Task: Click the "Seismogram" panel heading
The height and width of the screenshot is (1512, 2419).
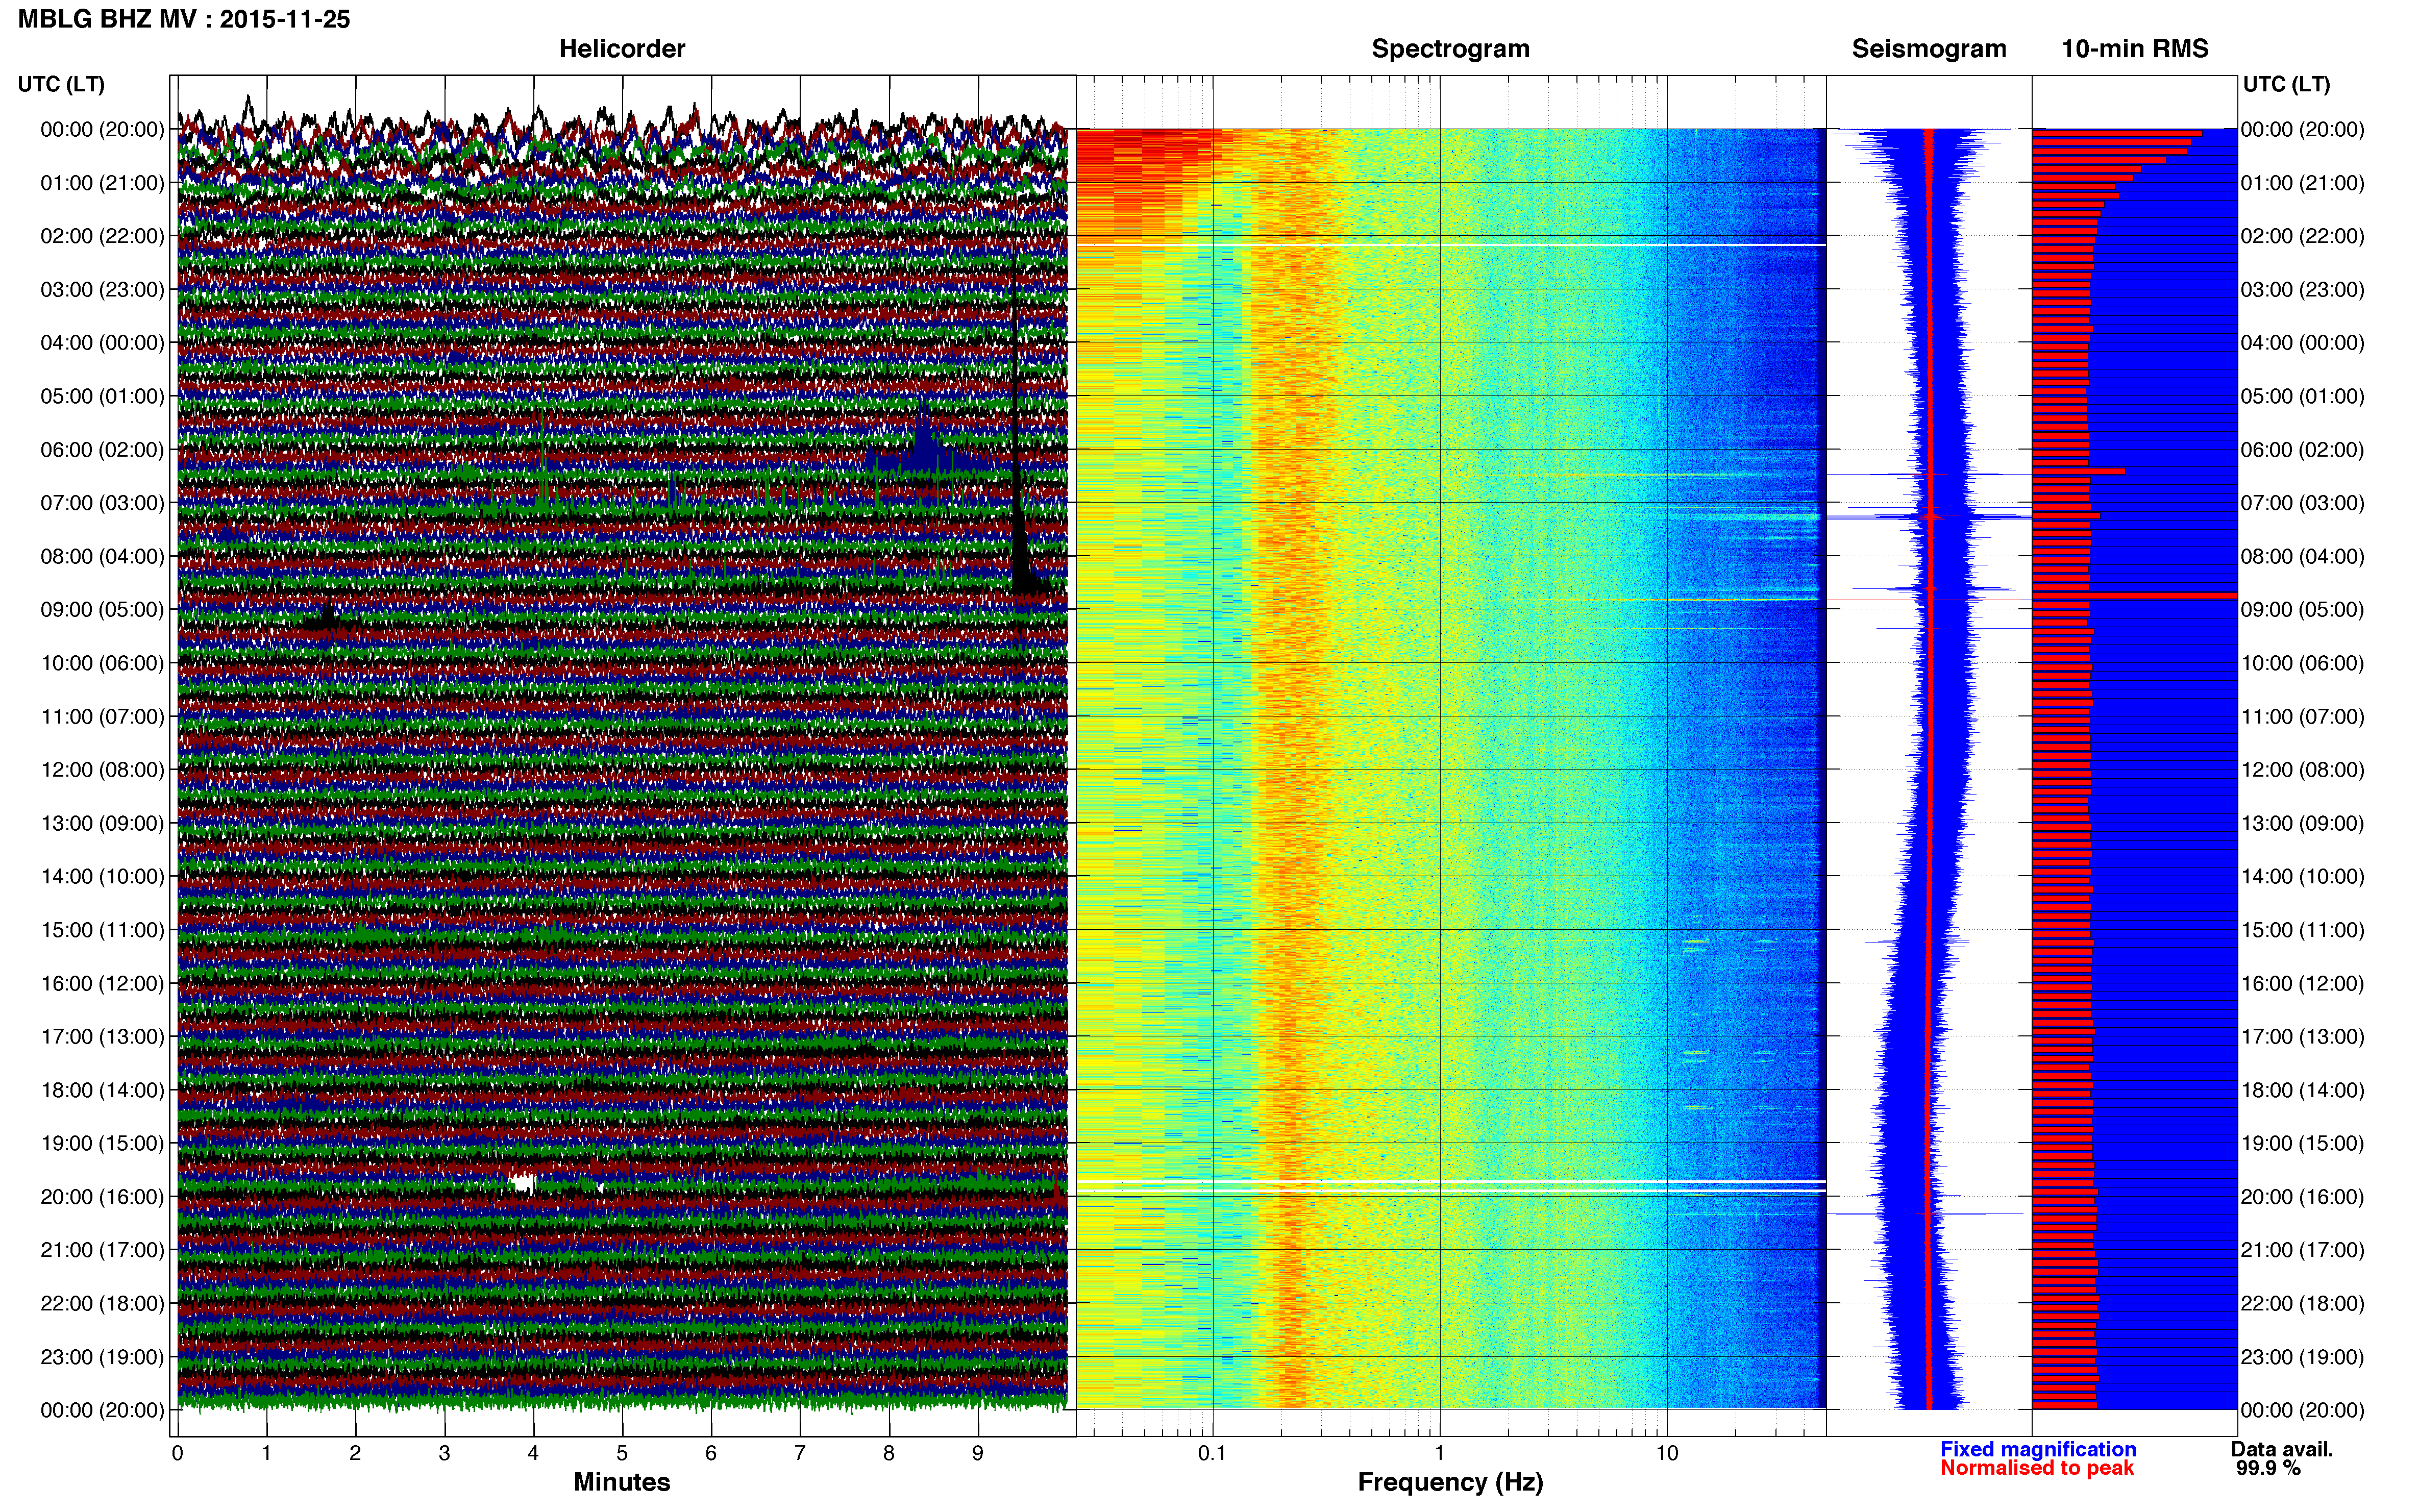Action: coord(1928,49)
